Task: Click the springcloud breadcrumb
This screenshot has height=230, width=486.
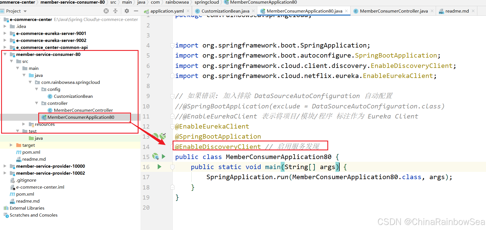Action: [207, 2]
